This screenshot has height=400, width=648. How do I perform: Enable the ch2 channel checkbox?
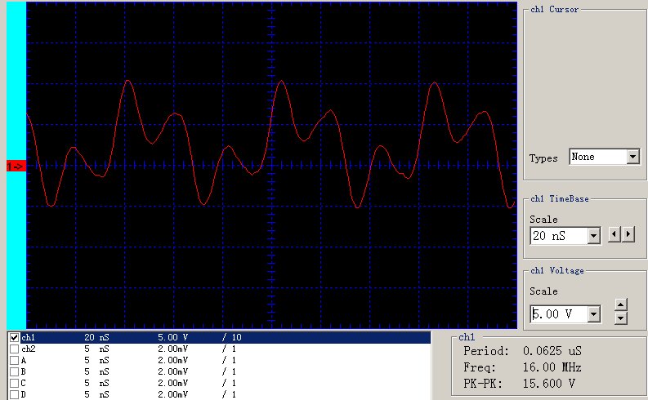pyautogui.click(x=14, y=349)
